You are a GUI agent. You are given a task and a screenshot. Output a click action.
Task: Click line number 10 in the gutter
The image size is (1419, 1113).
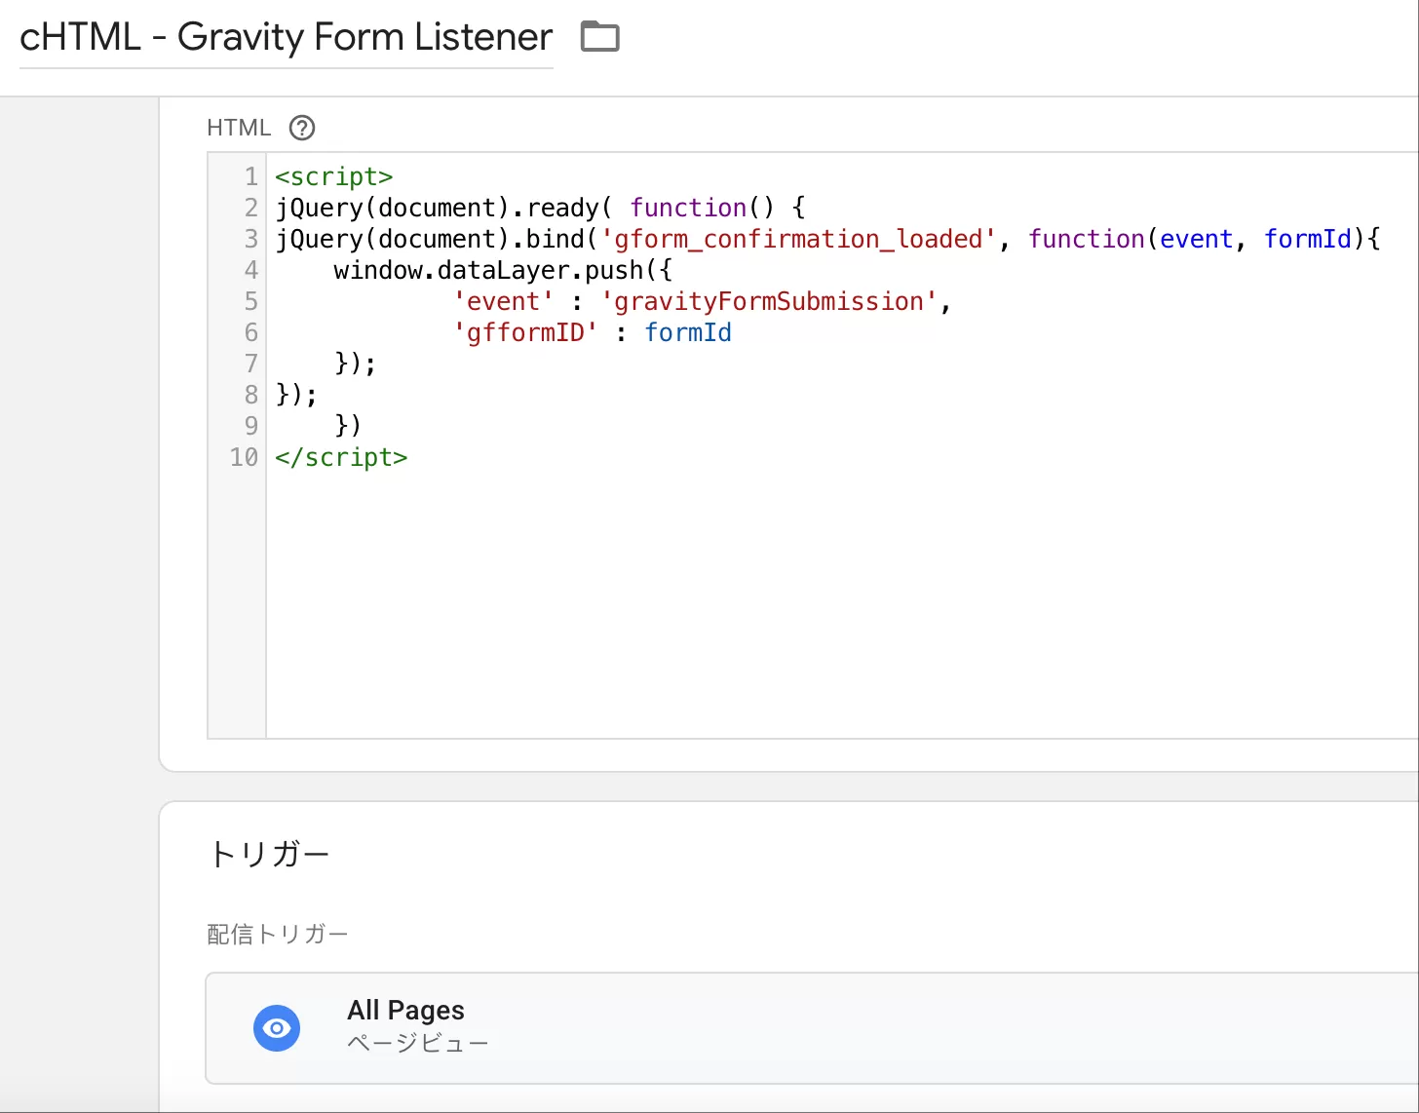[244, 457]
